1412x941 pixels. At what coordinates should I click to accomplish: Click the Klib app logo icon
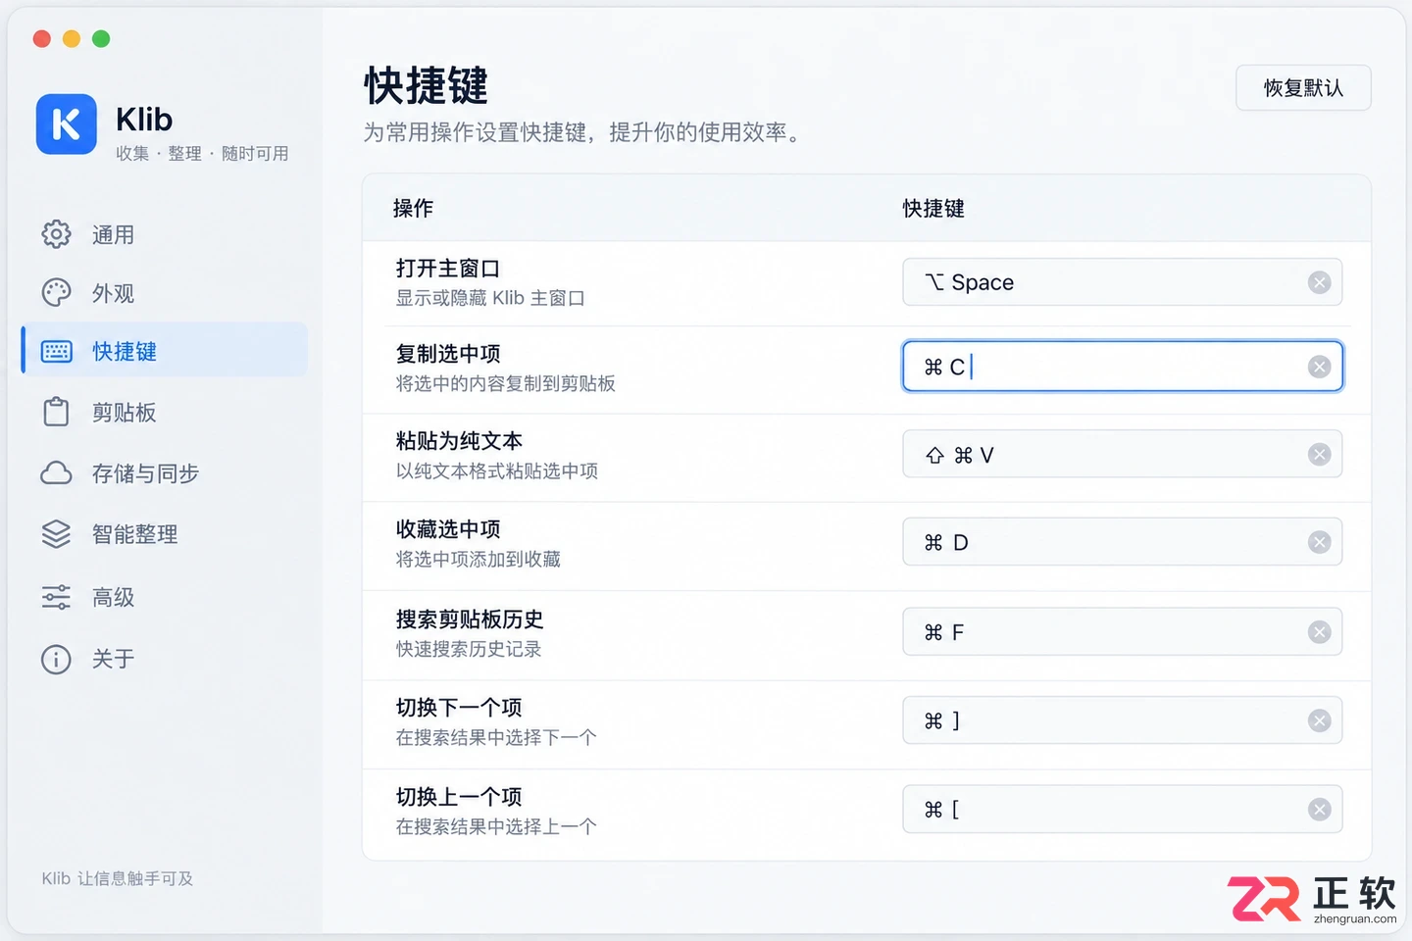click(x=67, y=124)
